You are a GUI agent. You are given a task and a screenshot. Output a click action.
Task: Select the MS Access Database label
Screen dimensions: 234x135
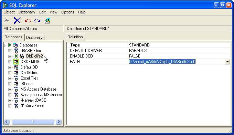point(39,89)
